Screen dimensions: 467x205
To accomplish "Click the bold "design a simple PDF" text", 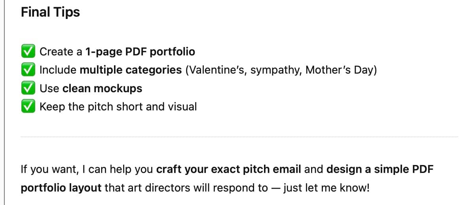I will click(380, 169).
